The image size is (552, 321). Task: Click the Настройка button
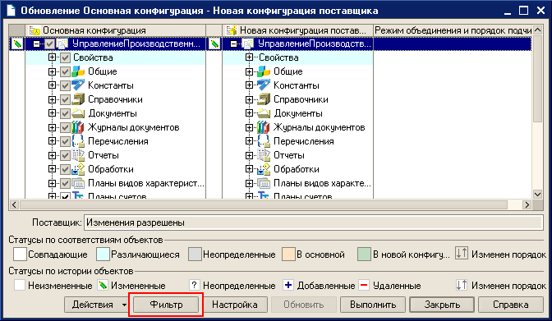234,305
